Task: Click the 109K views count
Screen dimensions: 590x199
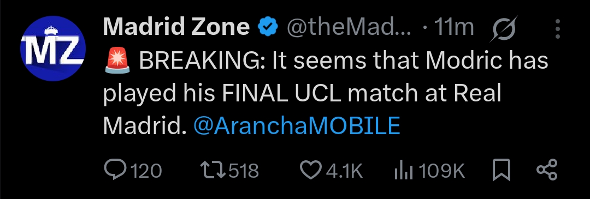Action: point(442,171)
